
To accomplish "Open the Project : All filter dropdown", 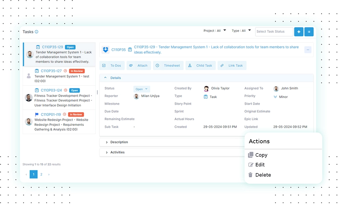I will point(215,30).
